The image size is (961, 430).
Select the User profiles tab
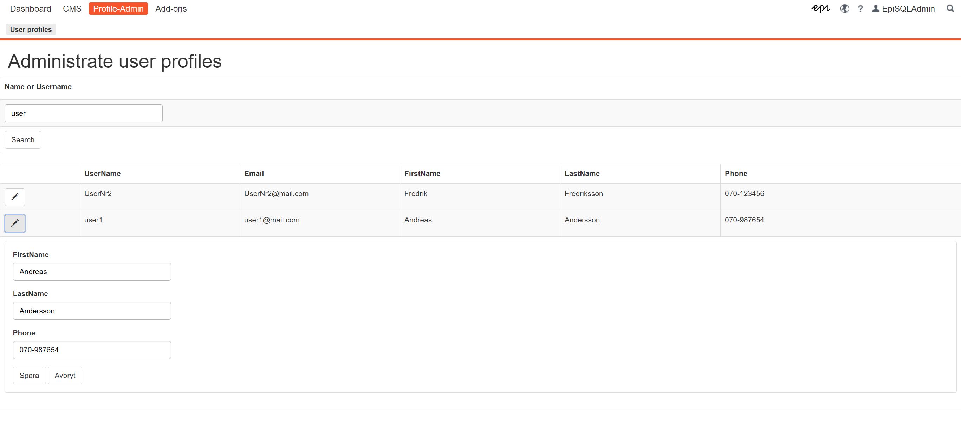pos(31,30)
